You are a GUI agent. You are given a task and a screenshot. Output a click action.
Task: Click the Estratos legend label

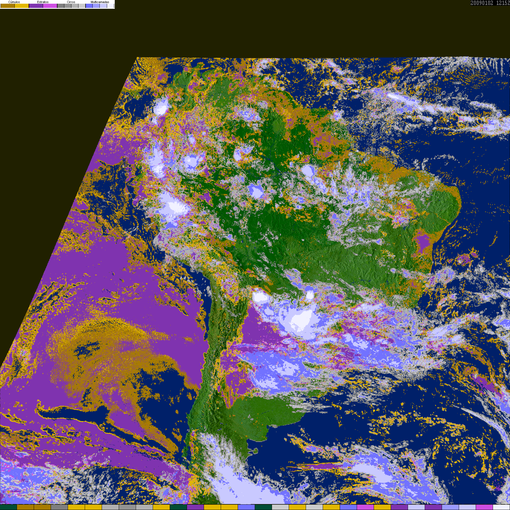tap(43, 2)
